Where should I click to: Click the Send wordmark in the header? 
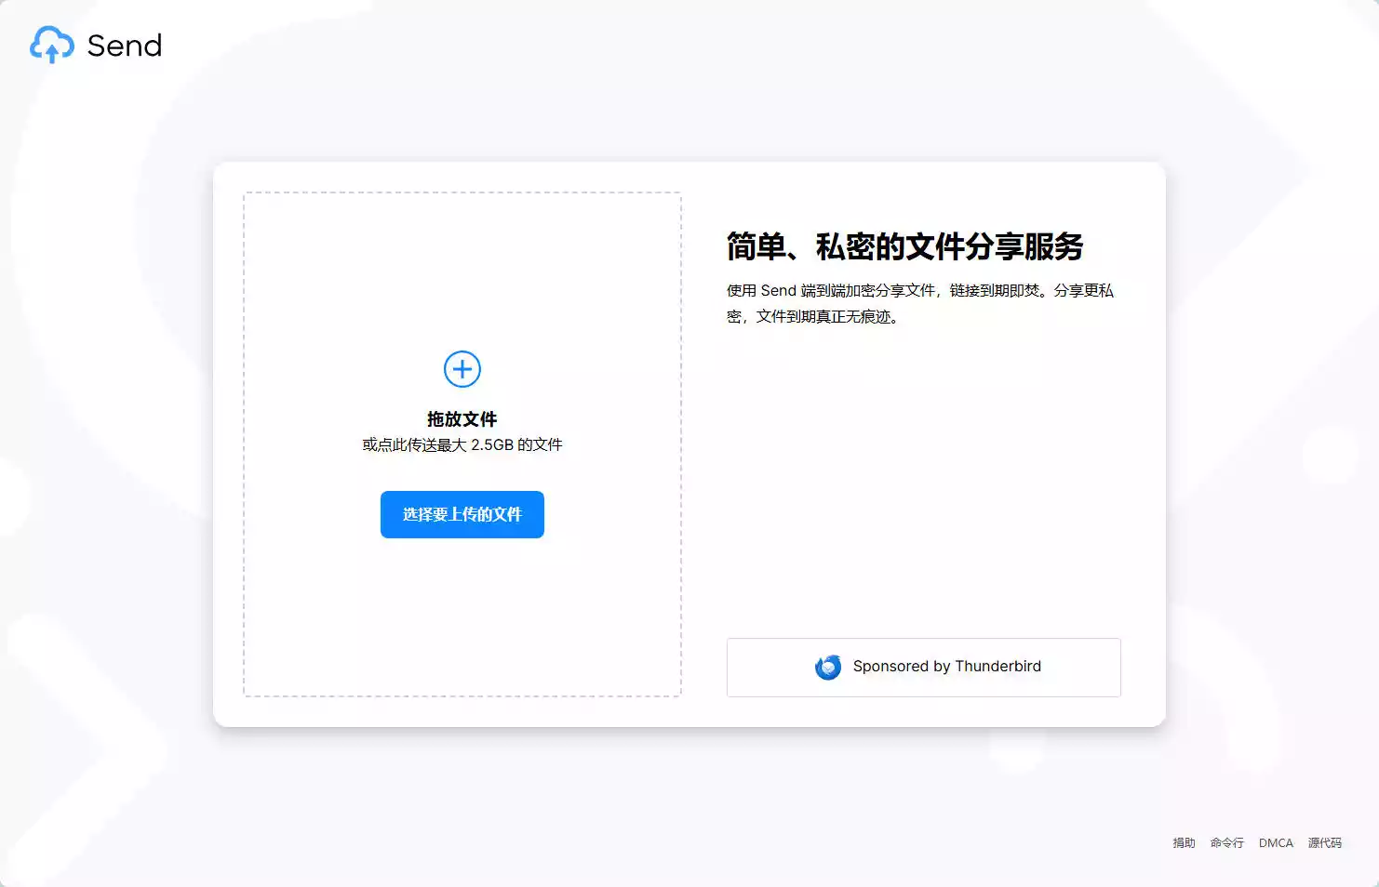tap(125, 46)
